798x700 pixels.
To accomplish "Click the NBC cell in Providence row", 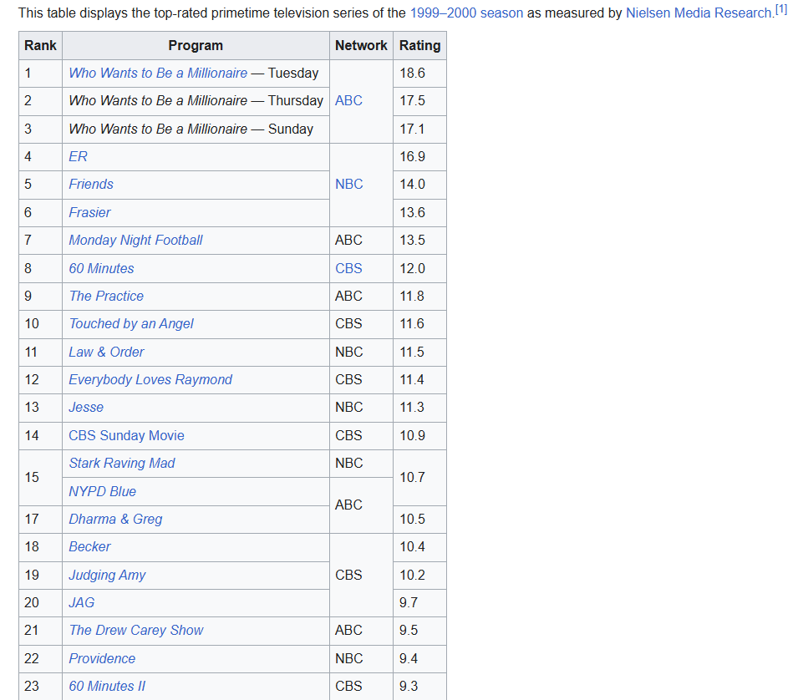I will point(361,658).
